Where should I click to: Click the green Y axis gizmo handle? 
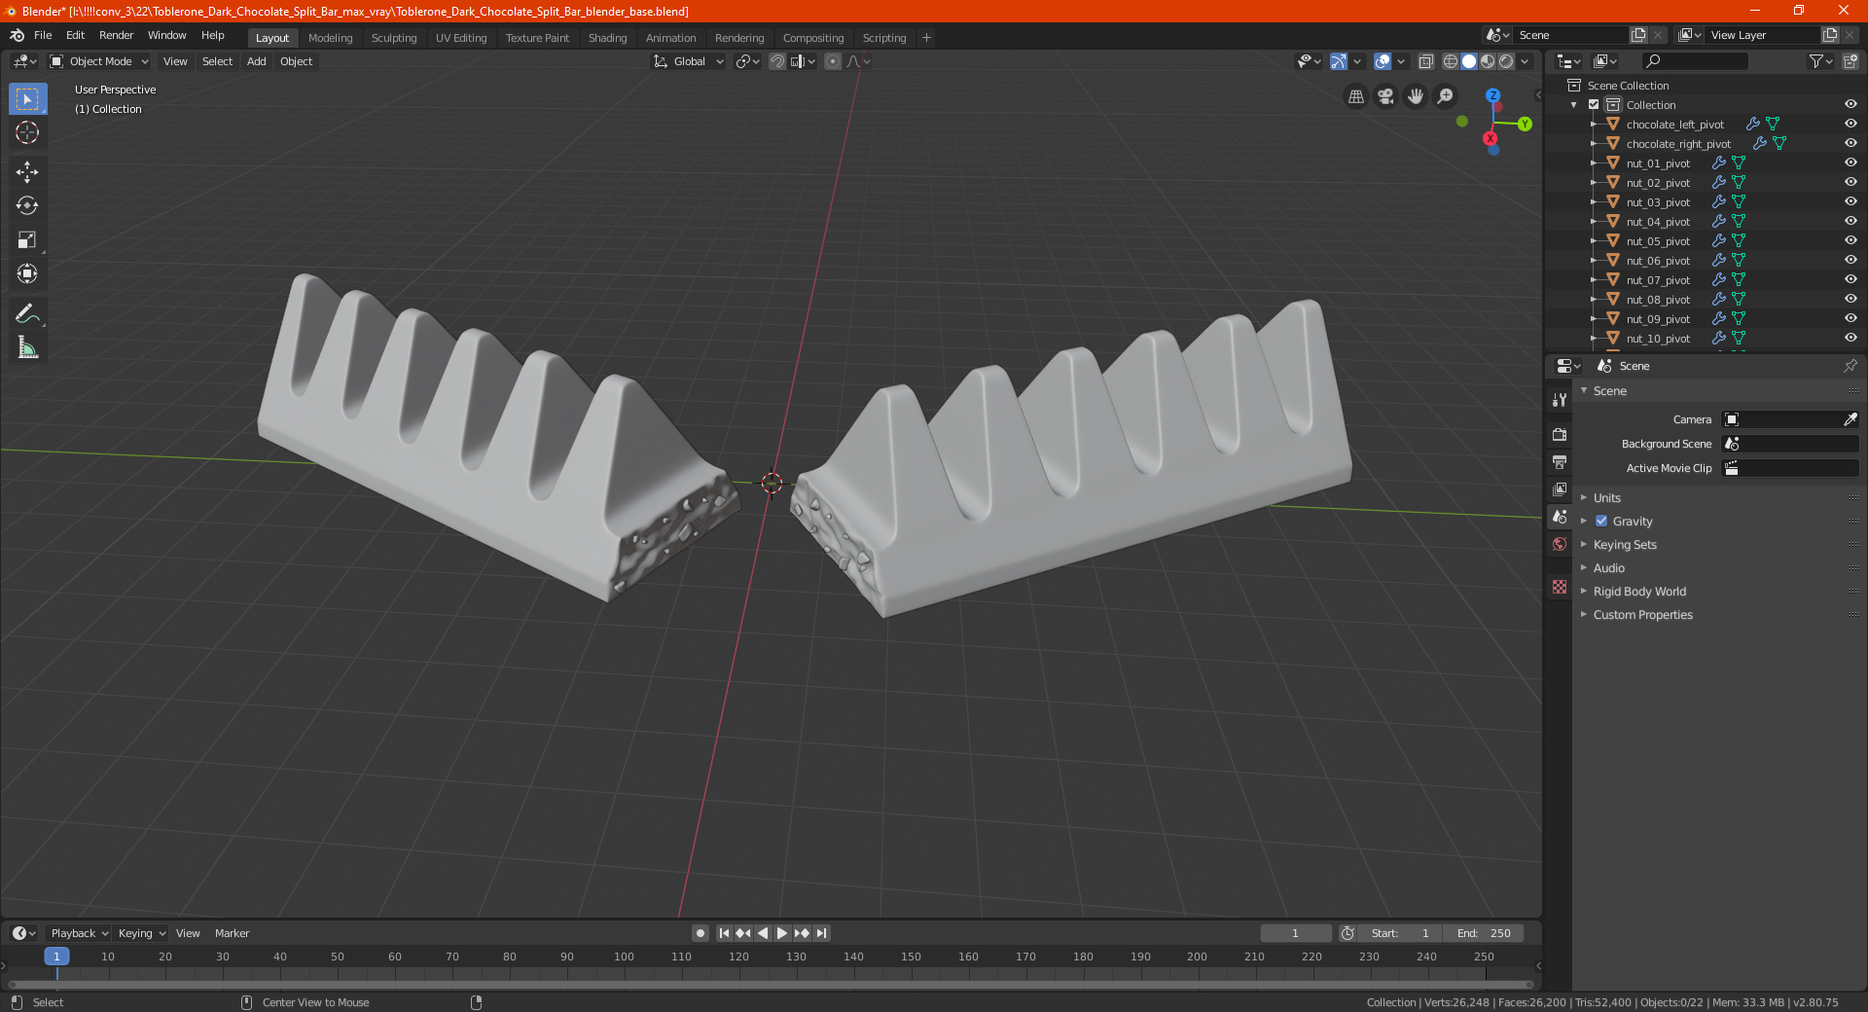pyautogui.click(x=1525, y=124)
